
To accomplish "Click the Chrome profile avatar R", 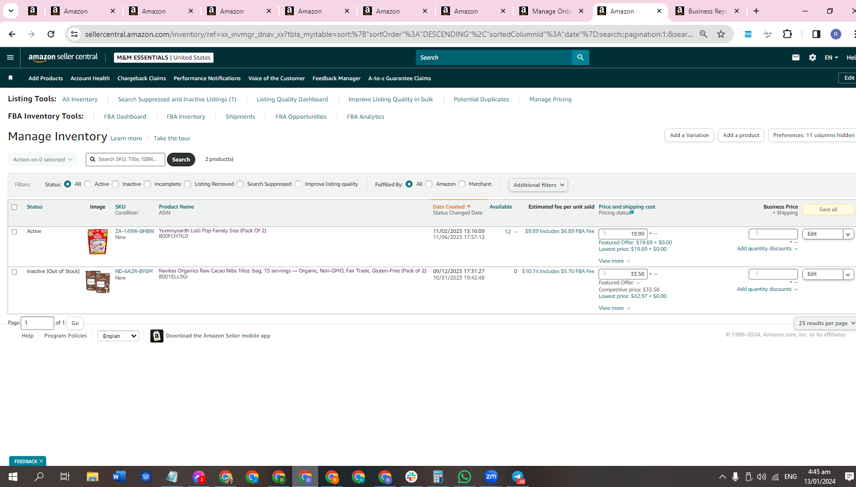I will (x=835, y=34).
